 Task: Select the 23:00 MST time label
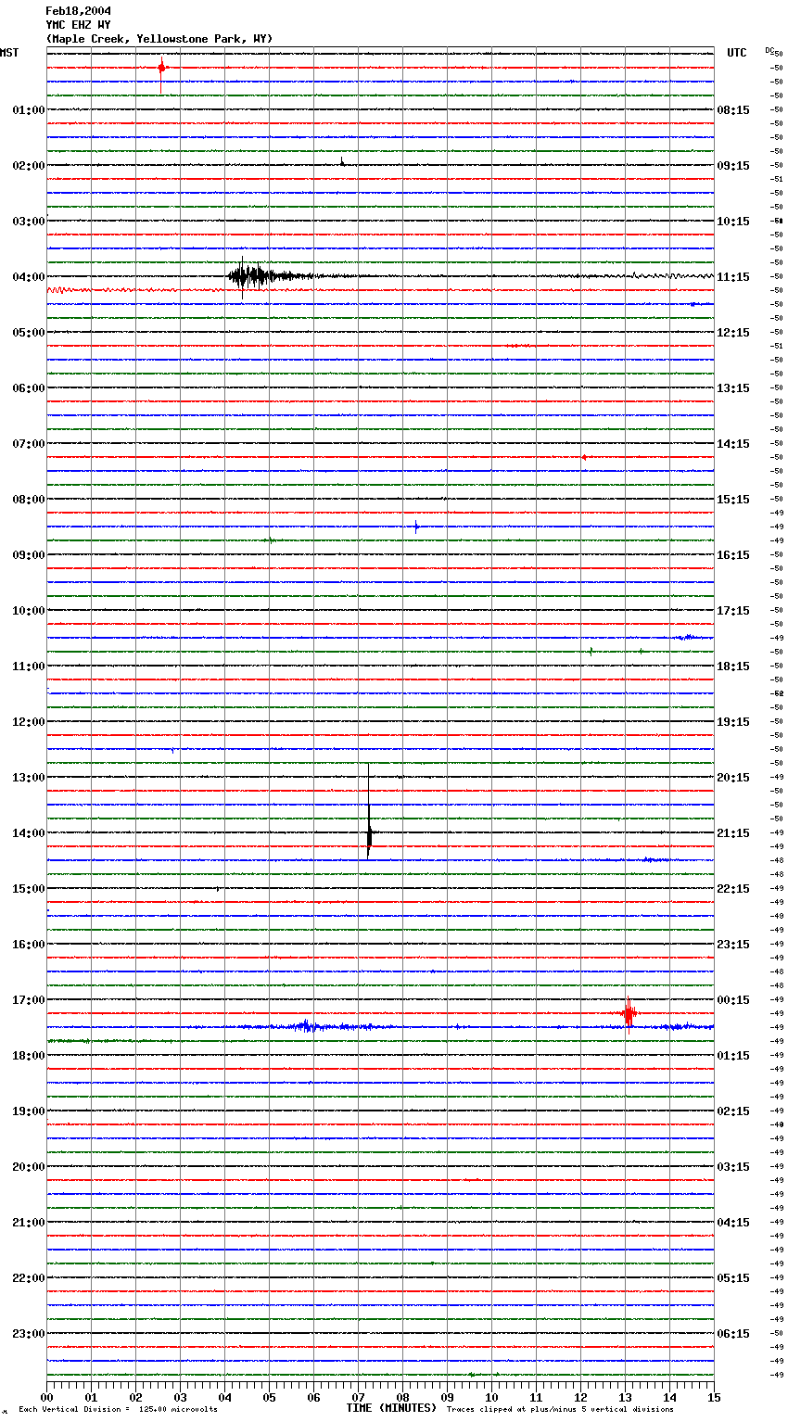29,1334
